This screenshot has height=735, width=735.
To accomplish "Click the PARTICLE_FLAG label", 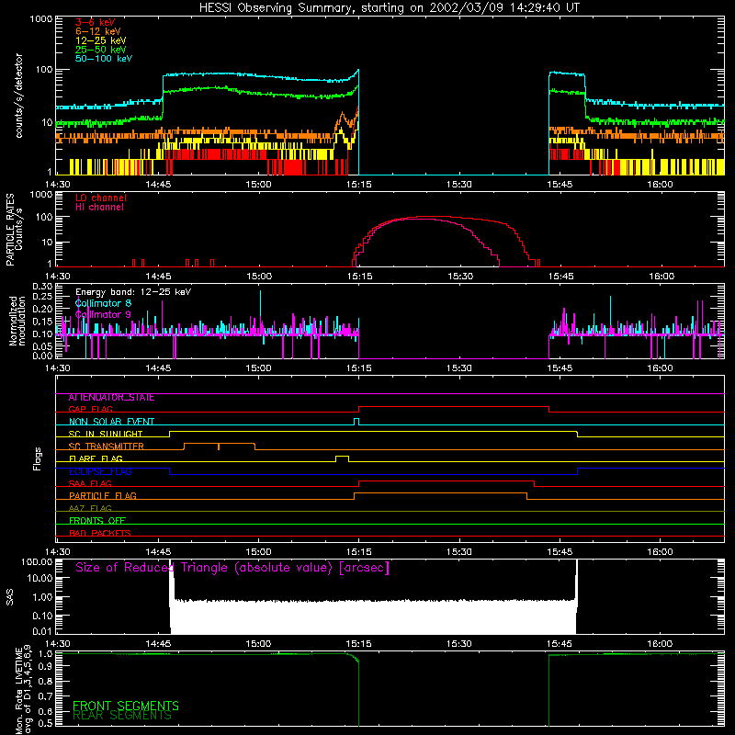I will (x=103, y=496).
